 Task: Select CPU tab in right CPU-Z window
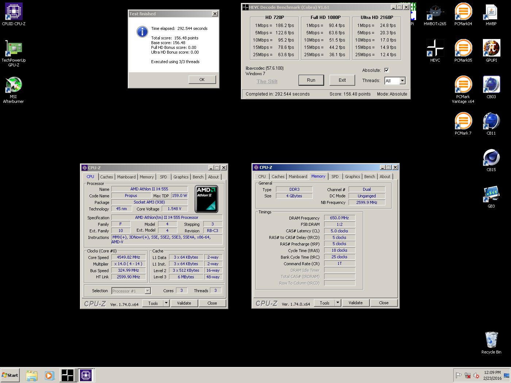[262, 177]
